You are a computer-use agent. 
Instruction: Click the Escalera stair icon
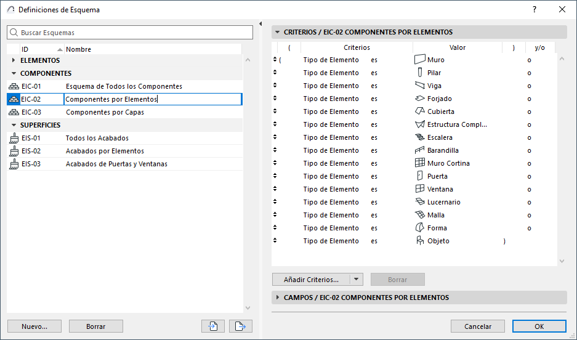[420, 137]
